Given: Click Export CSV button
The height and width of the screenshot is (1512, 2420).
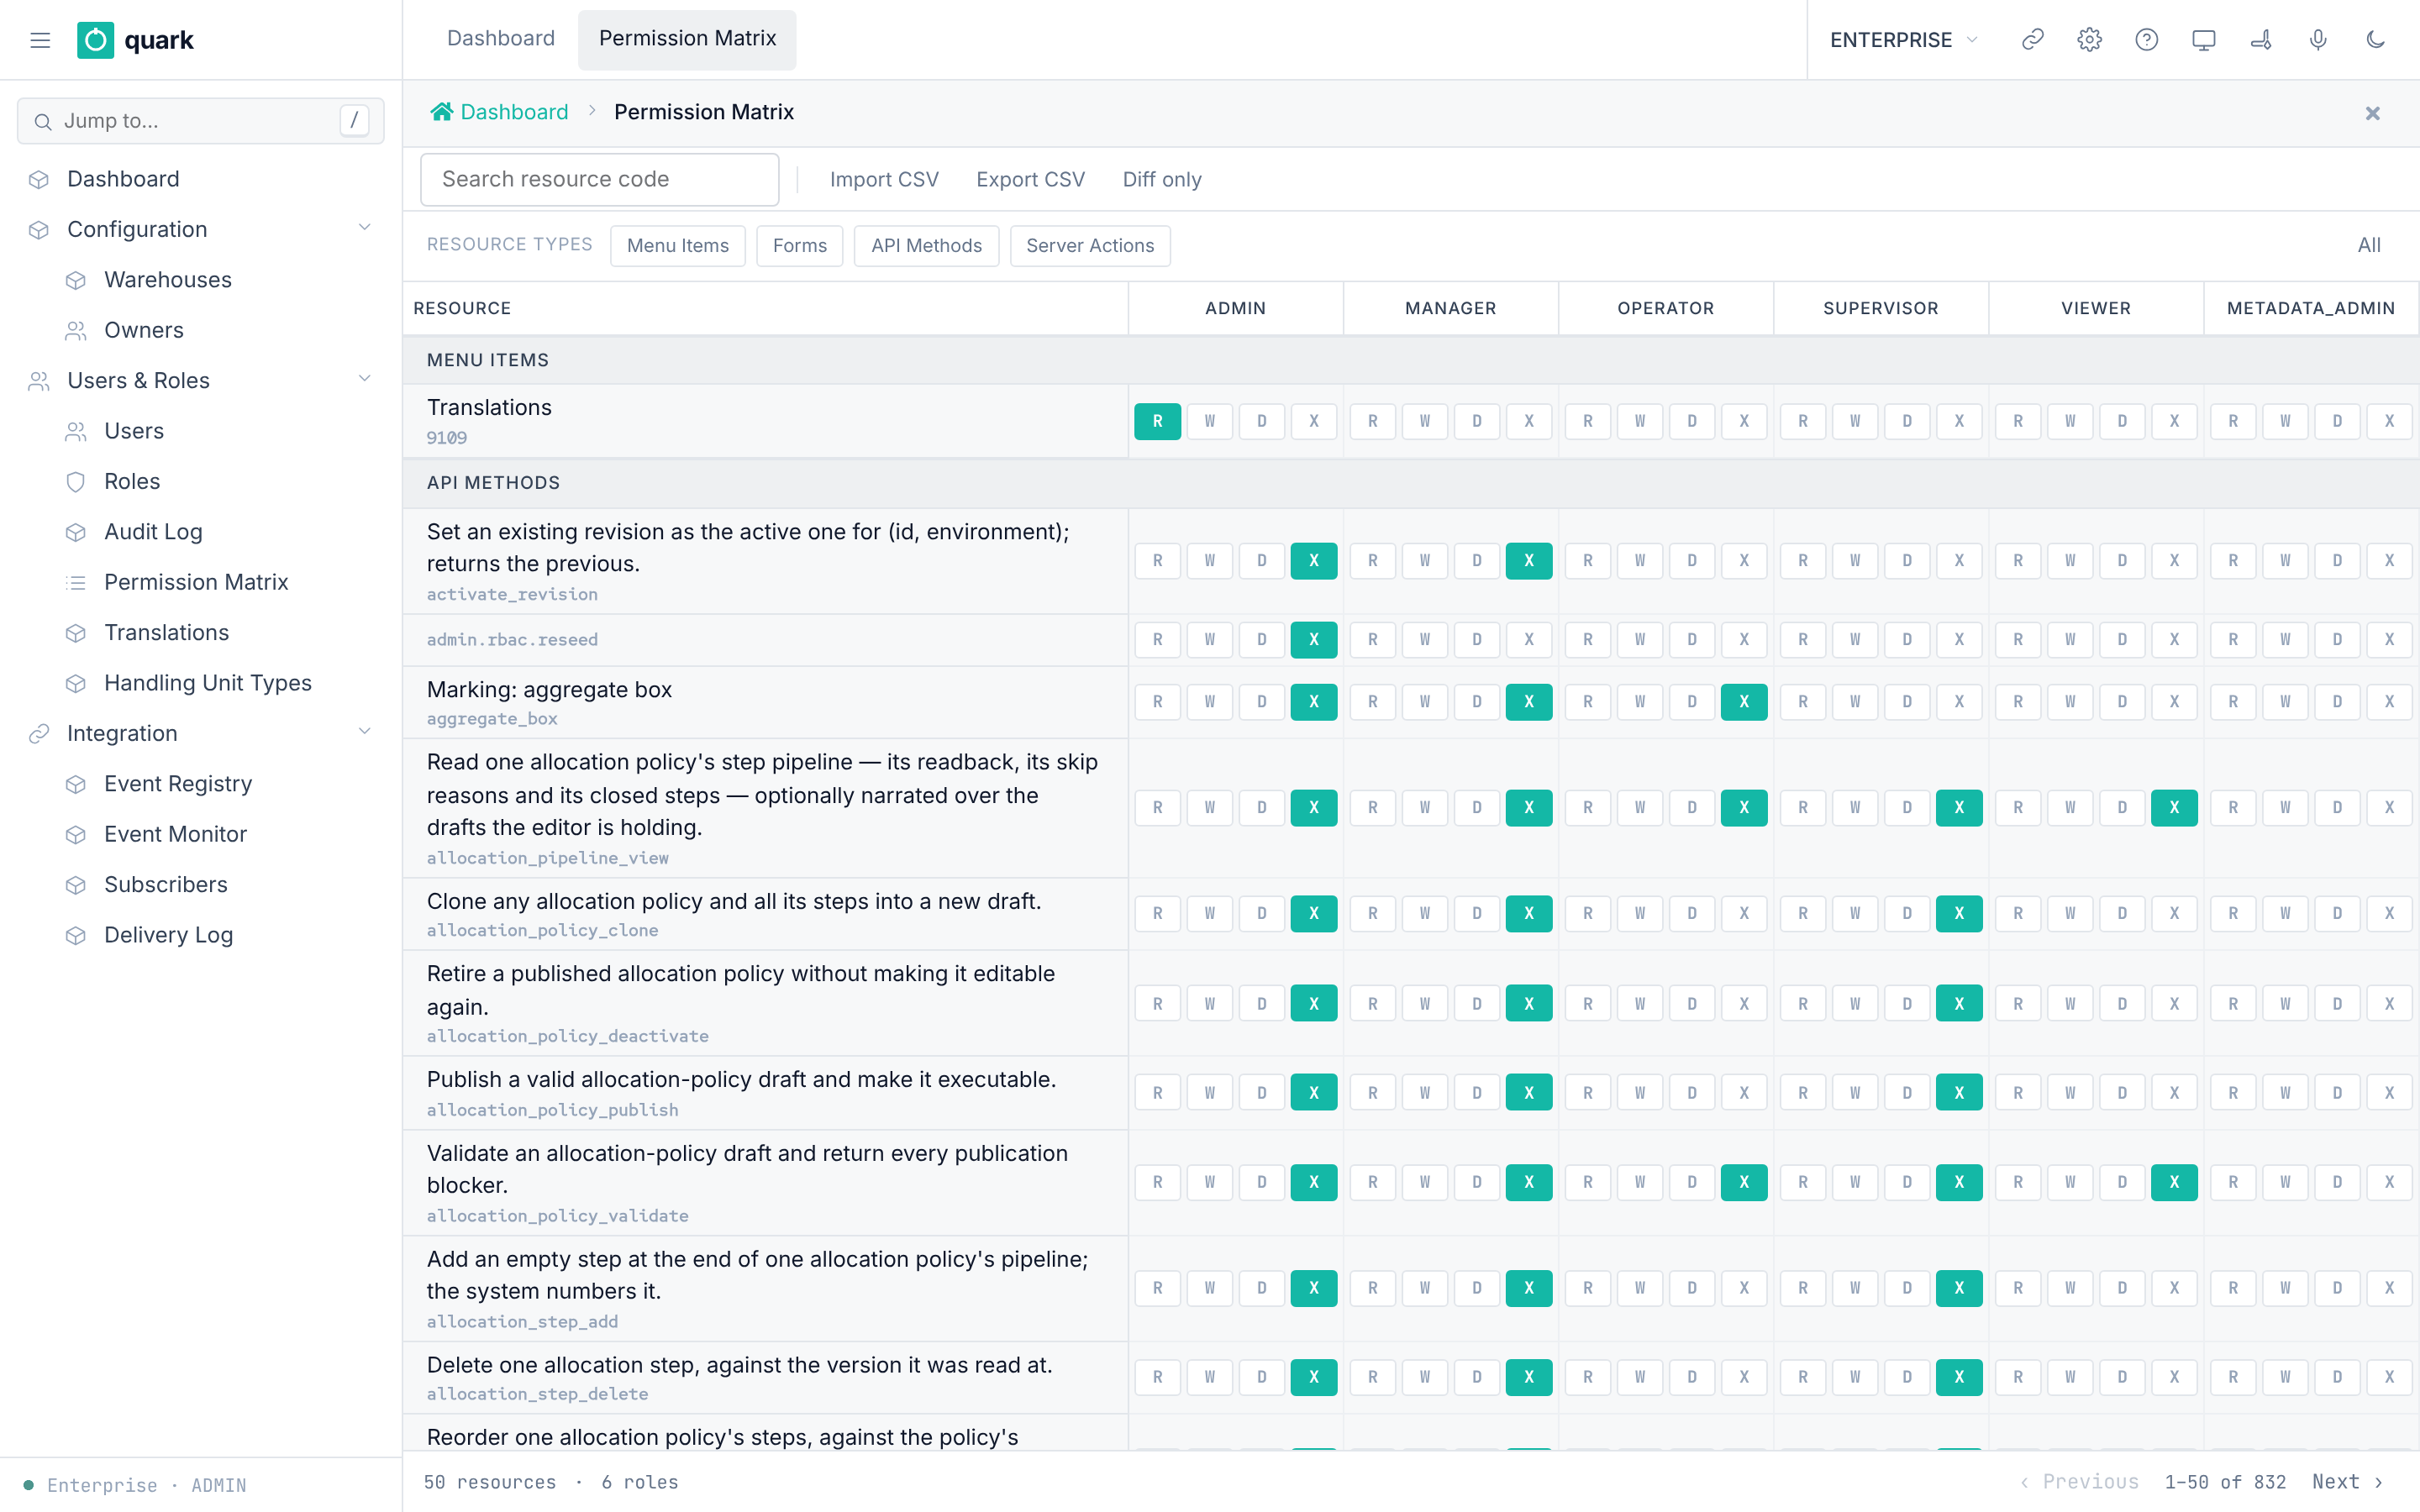Looking at the screenshot, I should (x=1030, y=180).
